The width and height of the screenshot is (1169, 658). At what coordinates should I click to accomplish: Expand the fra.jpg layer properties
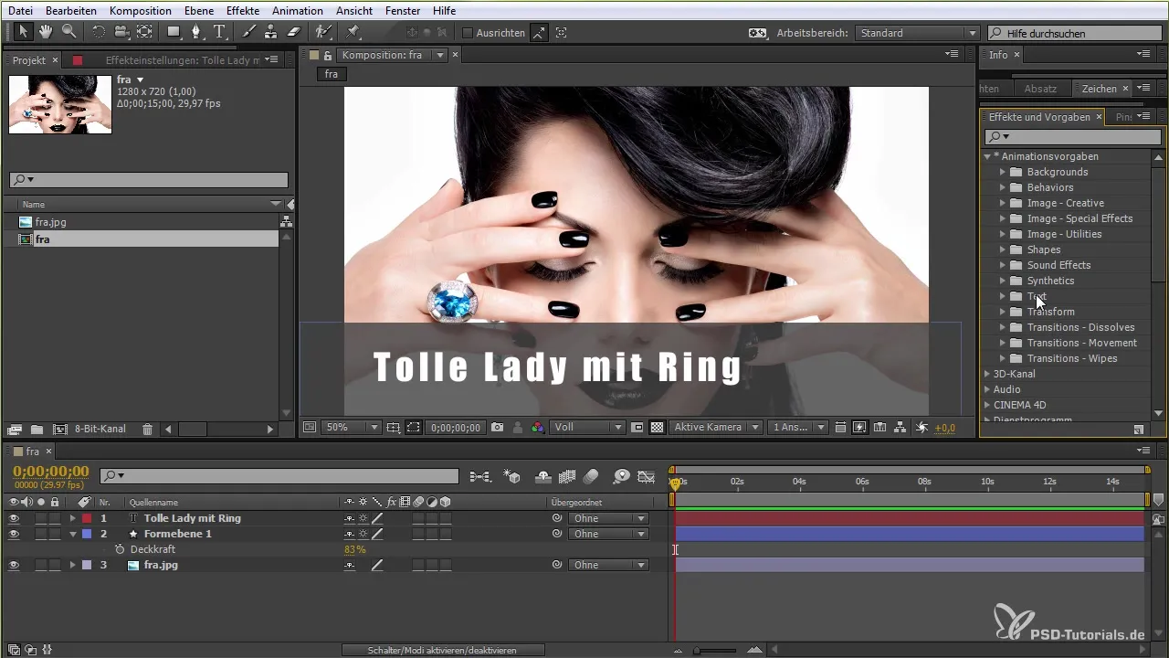point(72,565)
